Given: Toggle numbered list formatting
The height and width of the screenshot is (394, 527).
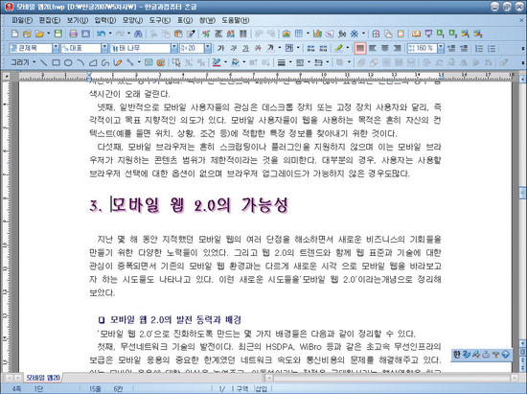Looking at the screenshot, I should coord(479,48).
